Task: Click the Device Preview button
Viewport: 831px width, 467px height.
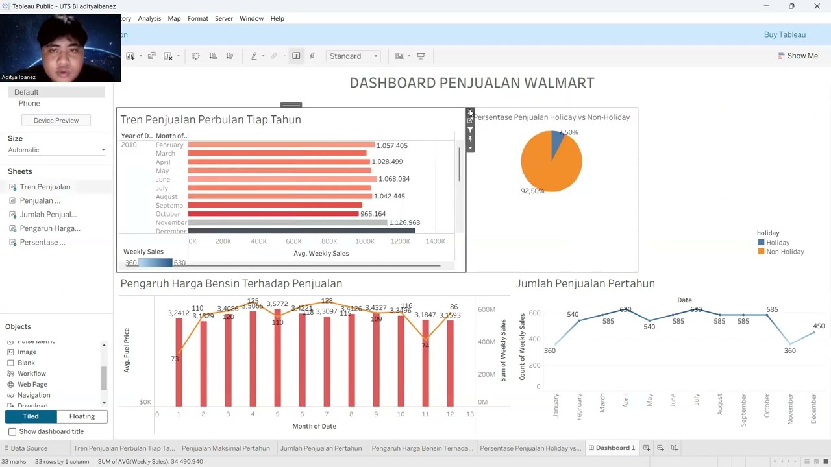Action: [56, 121]
